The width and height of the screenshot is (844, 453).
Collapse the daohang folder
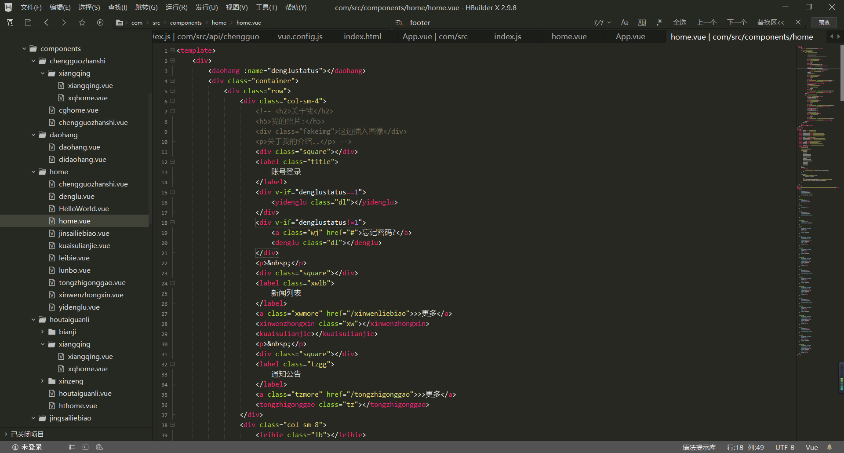(33, 135)
